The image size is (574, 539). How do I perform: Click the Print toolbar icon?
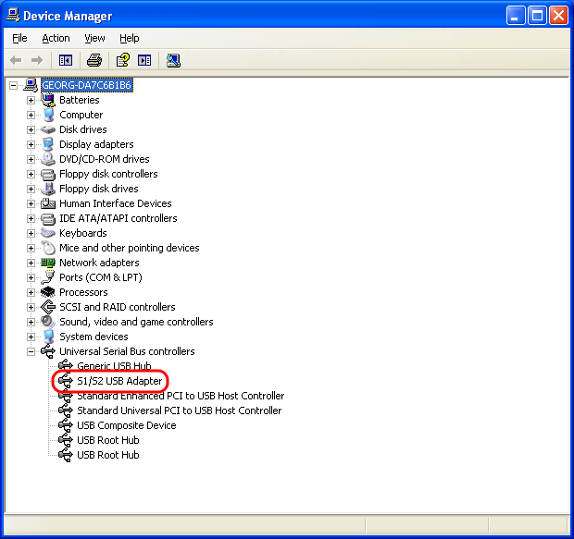coord(94,60)
